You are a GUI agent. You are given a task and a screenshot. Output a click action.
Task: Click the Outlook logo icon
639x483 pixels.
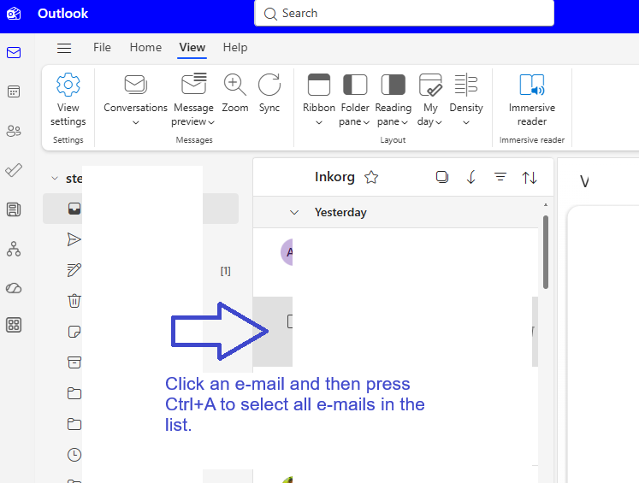pos(14,14)
